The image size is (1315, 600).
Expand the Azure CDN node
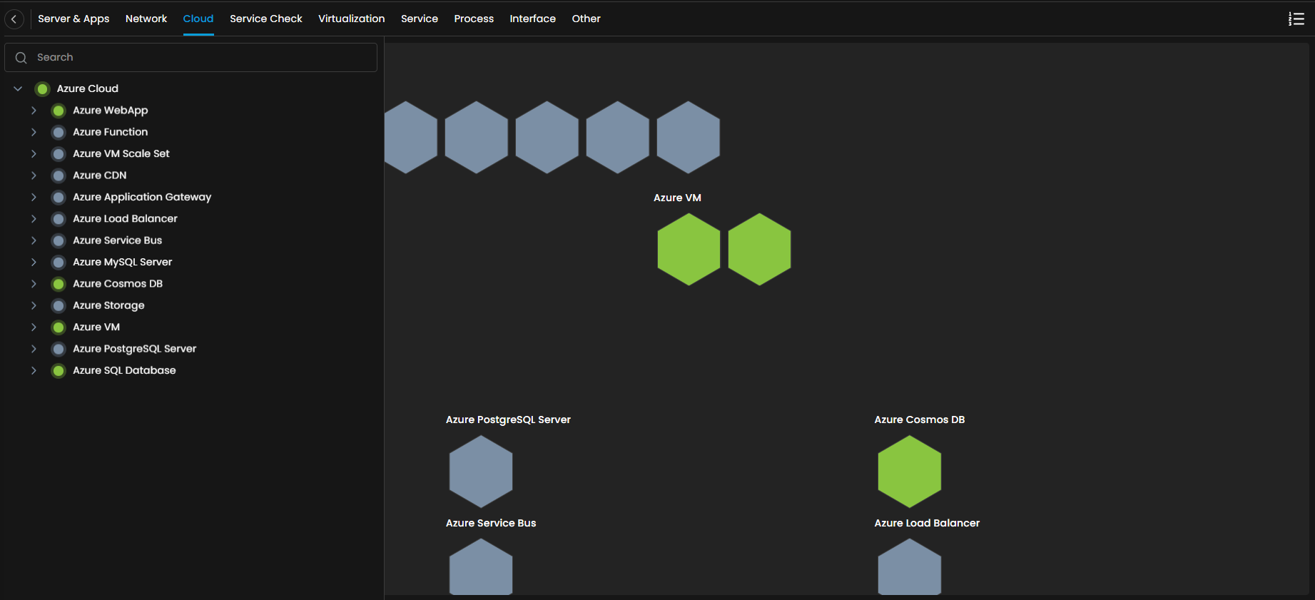34,176
